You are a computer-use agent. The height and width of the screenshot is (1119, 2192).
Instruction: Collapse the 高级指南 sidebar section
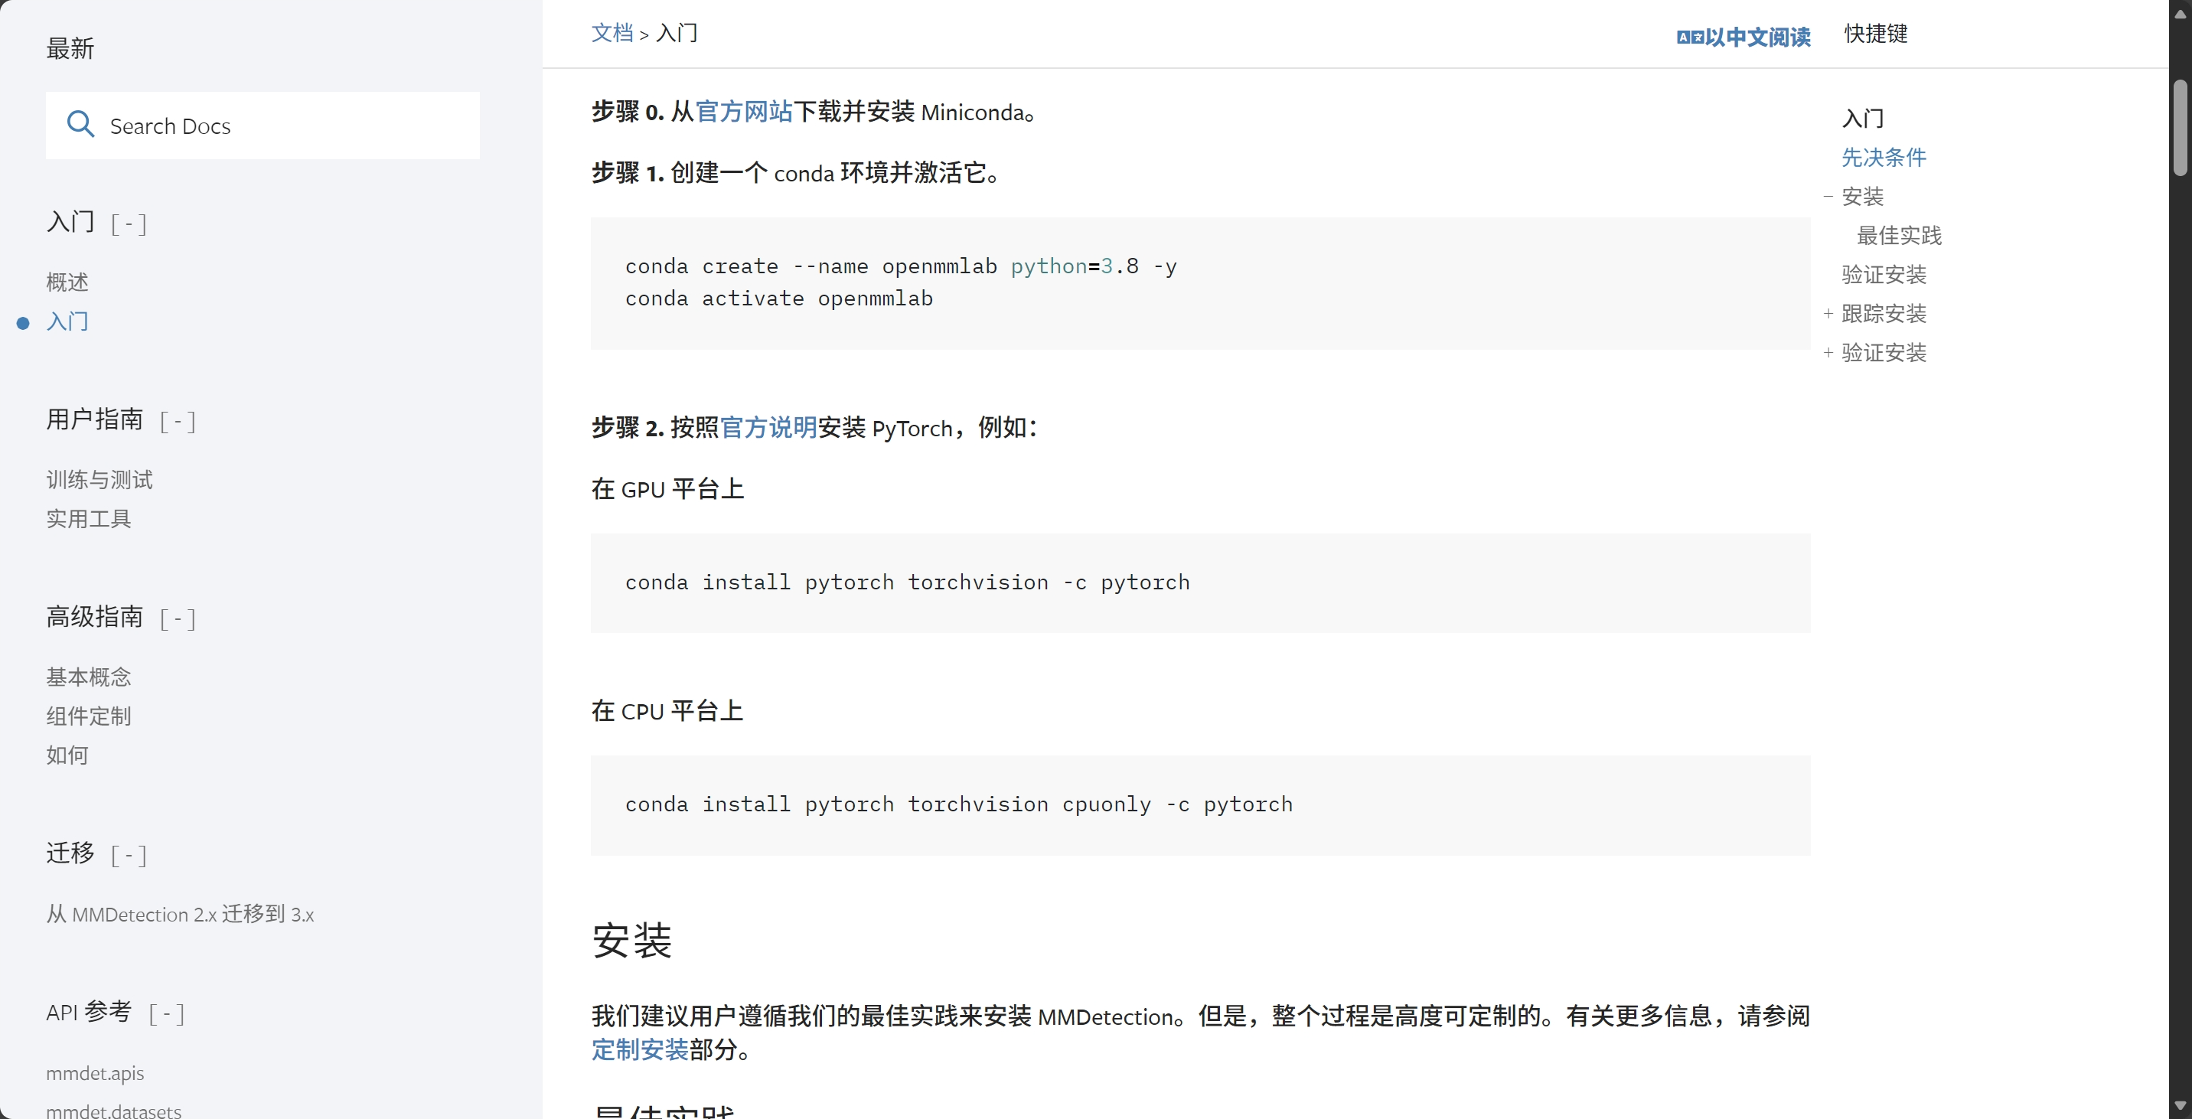point(177,618)
